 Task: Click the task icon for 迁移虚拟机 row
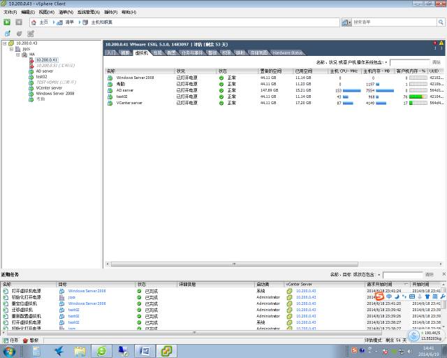(x=6, y=310)
